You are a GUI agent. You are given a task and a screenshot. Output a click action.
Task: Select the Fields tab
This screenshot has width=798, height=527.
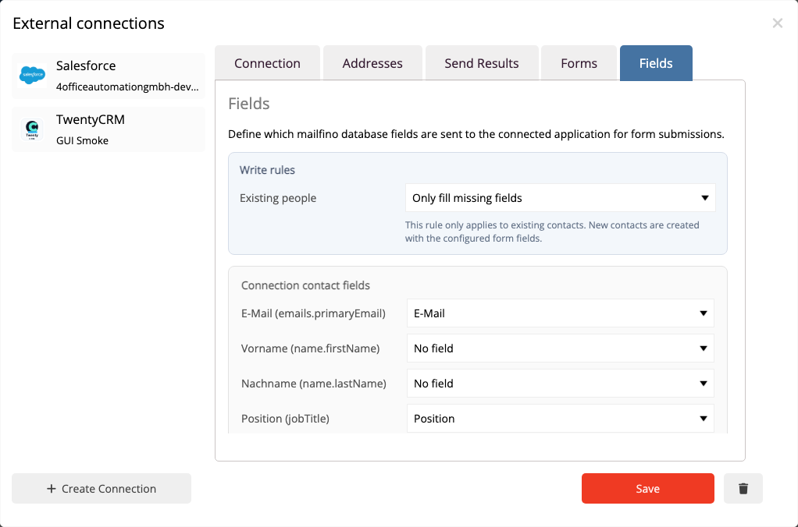656,63
